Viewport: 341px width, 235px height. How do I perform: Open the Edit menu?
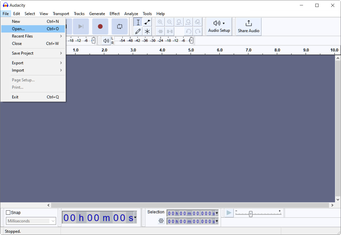click(x=17, y=14)
